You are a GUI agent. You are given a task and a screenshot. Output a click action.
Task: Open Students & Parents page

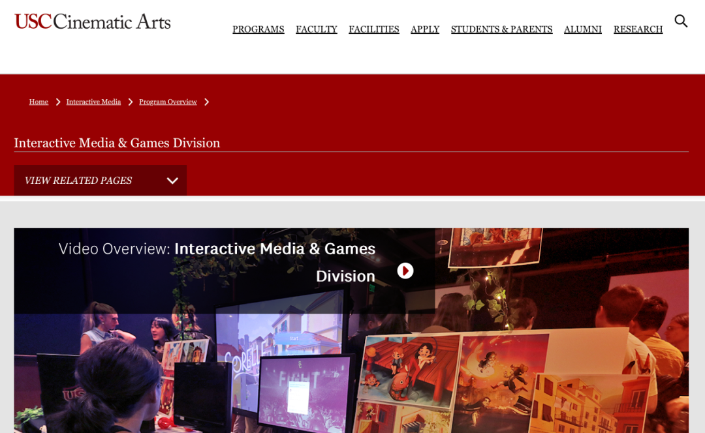(501, 29)
